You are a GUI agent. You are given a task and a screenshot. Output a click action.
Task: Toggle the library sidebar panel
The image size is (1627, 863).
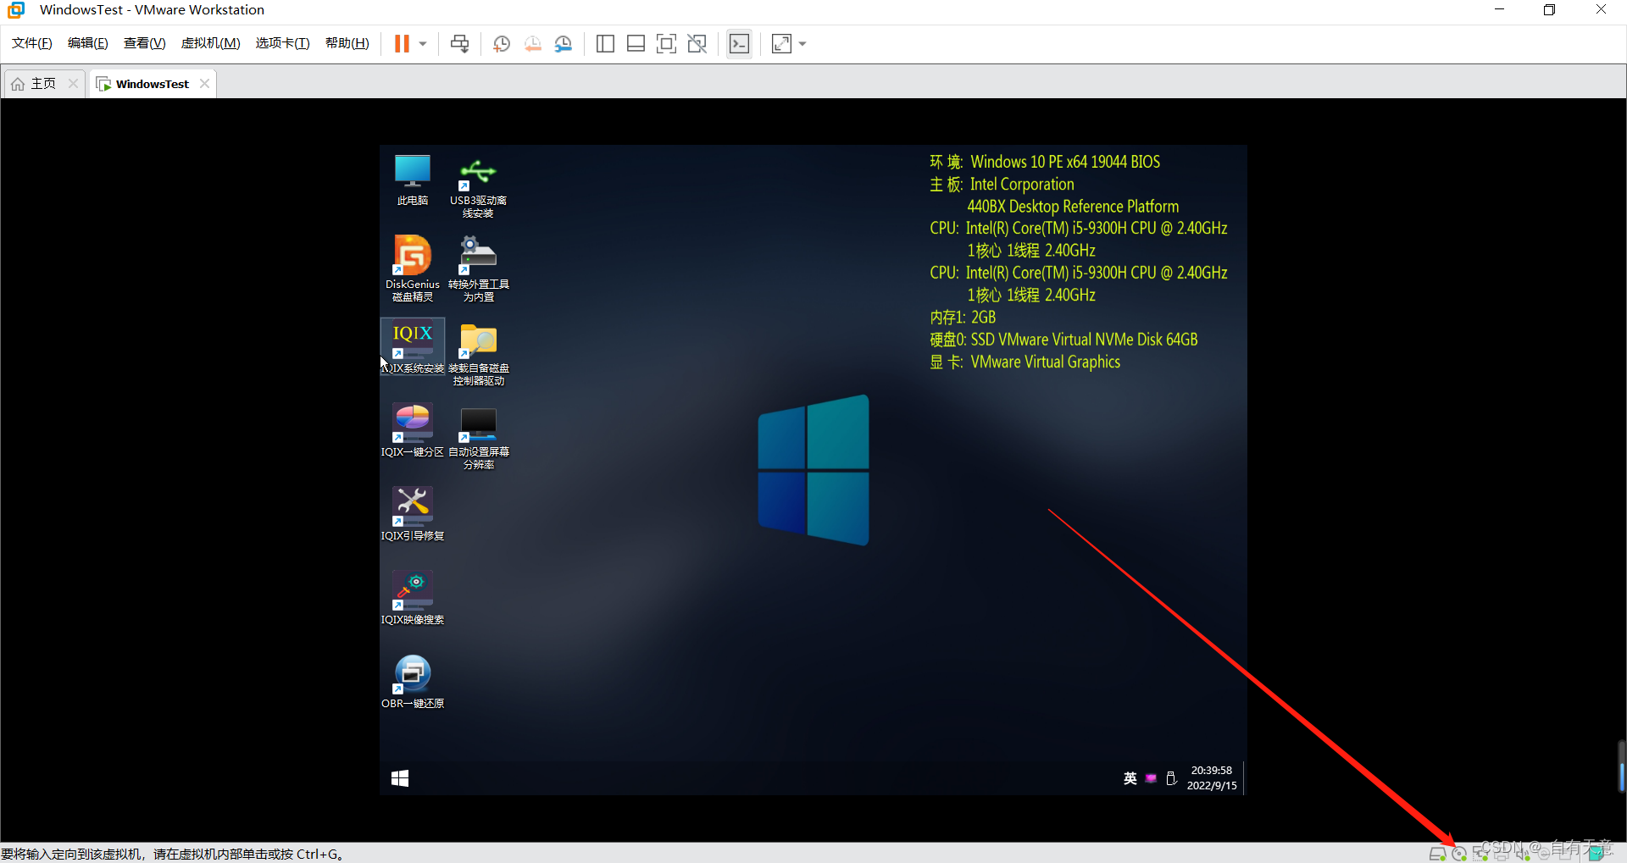click(x=605, y=43)
